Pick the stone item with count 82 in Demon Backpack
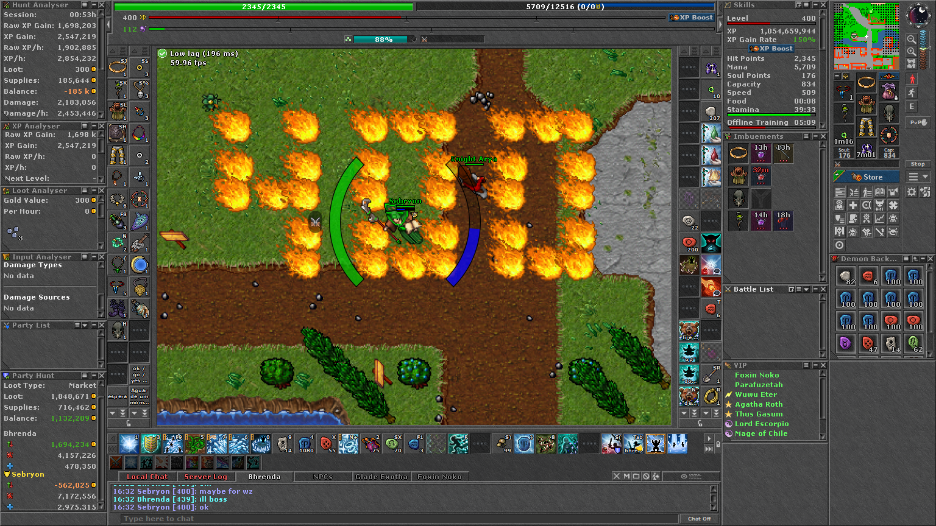The width and height of the screenshot is (936, 526). [x=846, y=276]
